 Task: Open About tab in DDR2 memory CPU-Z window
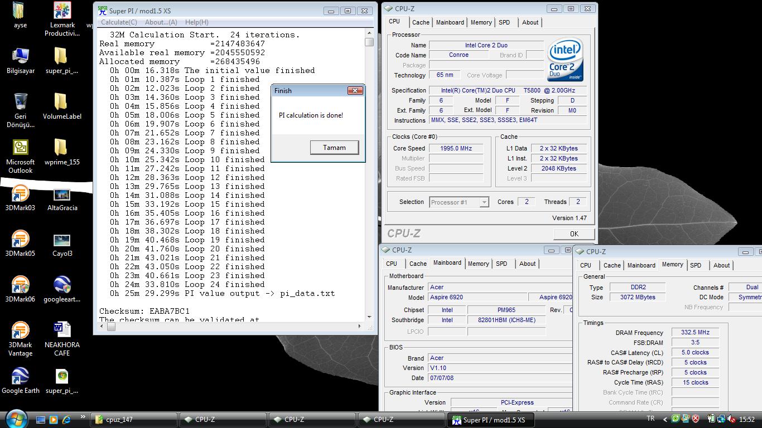tap(721, 266)
